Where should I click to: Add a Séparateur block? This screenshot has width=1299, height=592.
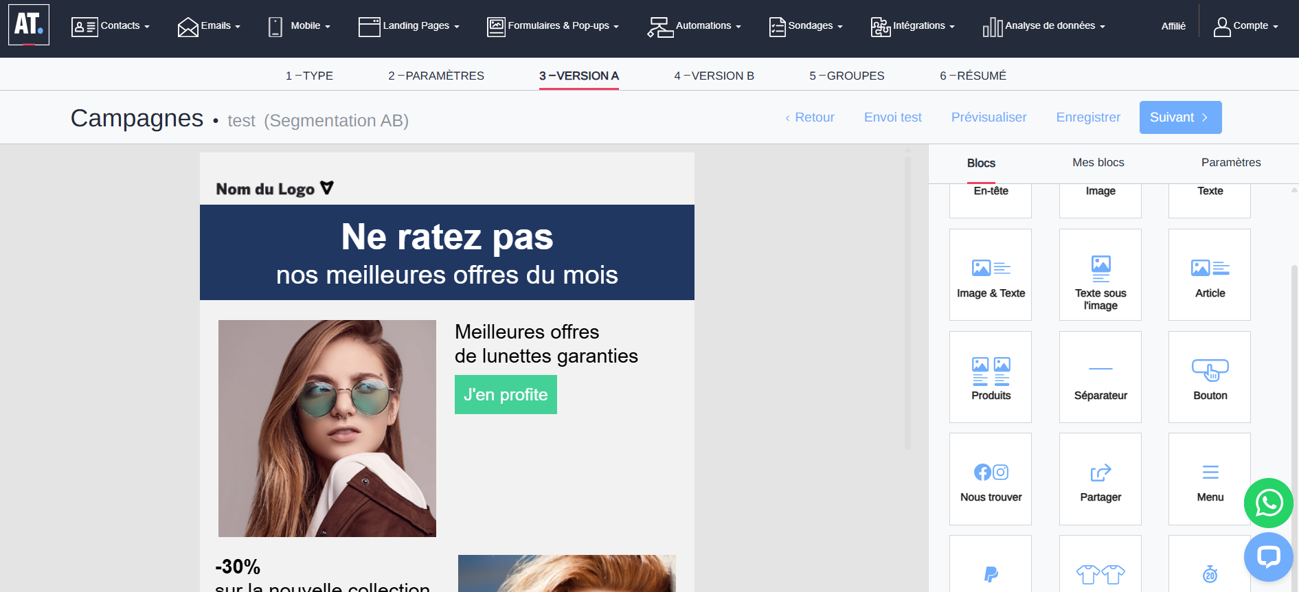(x=1100, y=377)
